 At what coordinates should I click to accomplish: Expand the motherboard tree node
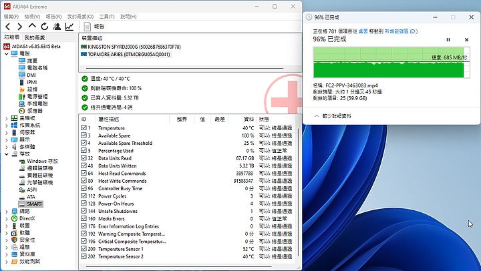point(7,118)
